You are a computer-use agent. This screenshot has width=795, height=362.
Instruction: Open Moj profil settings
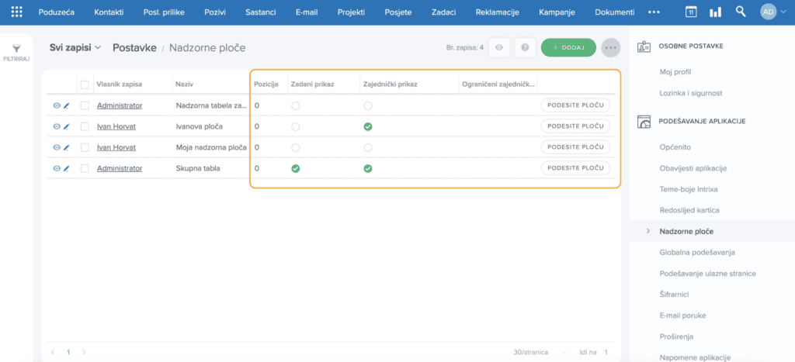[x=675, y=72]
